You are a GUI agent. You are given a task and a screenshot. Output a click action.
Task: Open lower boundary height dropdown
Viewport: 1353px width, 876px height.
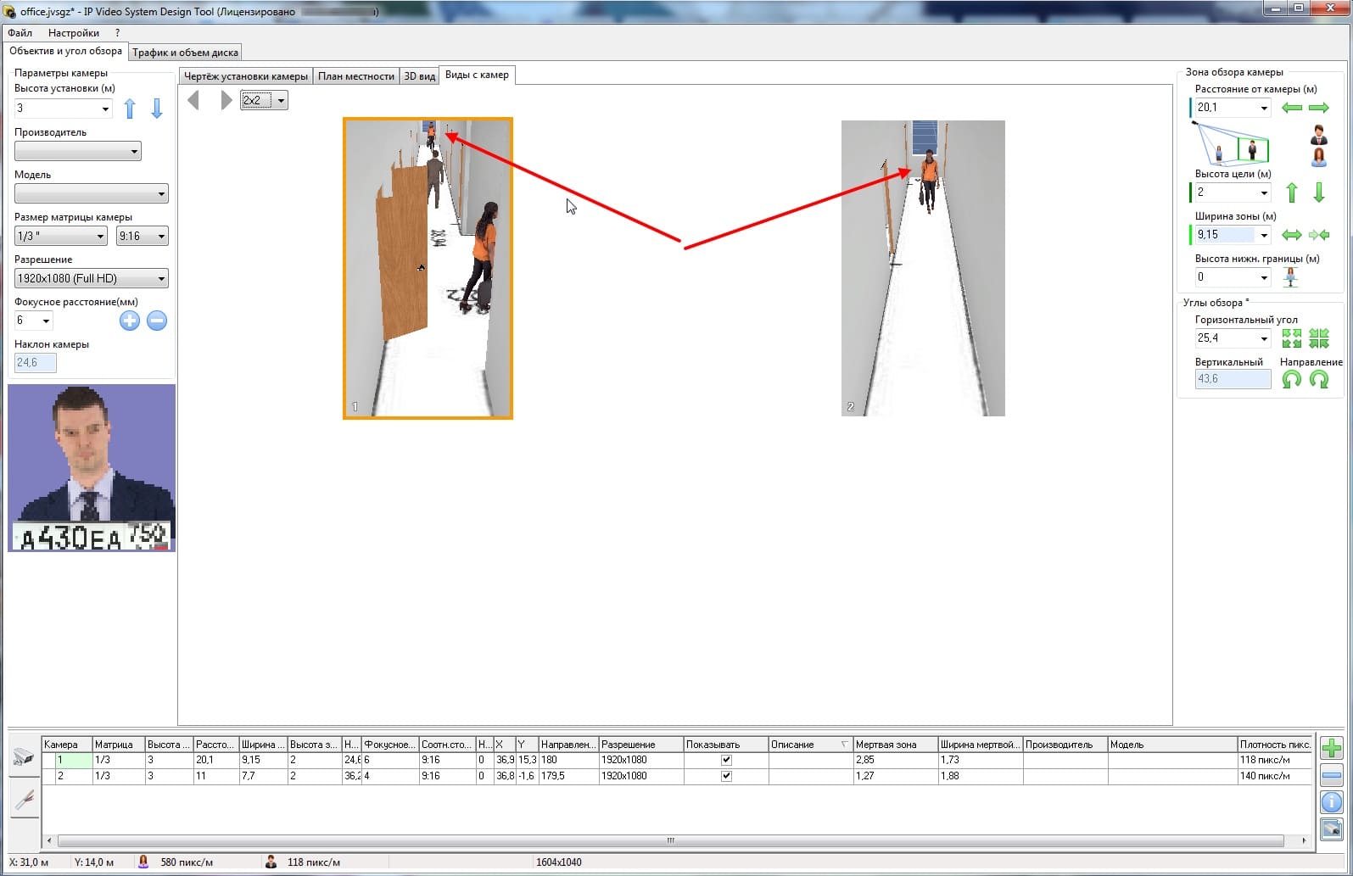tap(1264, 277)
